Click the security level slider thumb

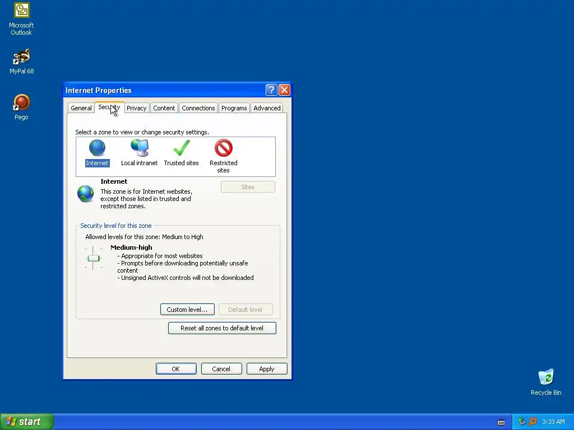click(x=94, y=258)
